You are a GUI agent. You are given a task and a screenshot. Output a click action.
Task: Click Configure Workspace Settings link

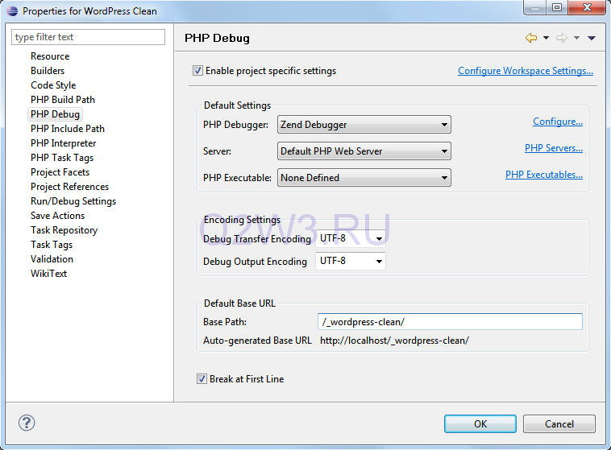(x=526, y=71)
